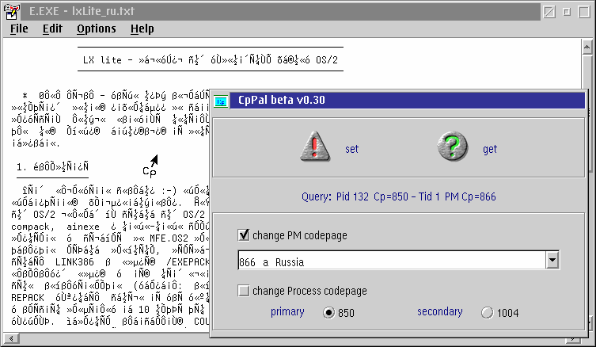
Task: Click the 'secondary' label text
Action: pyautogui.click(x=440, y=311)
